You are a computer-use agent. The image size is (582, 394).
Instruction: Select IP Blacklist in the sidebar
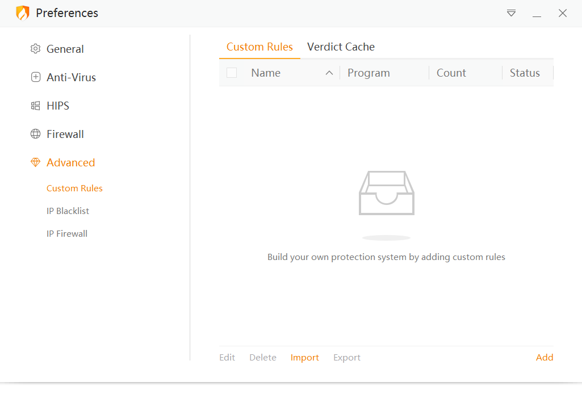click(x=68, y=211)
